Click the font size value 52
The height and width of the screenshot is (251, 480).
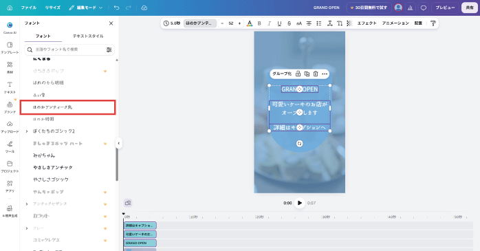click(x=231, y=23)
